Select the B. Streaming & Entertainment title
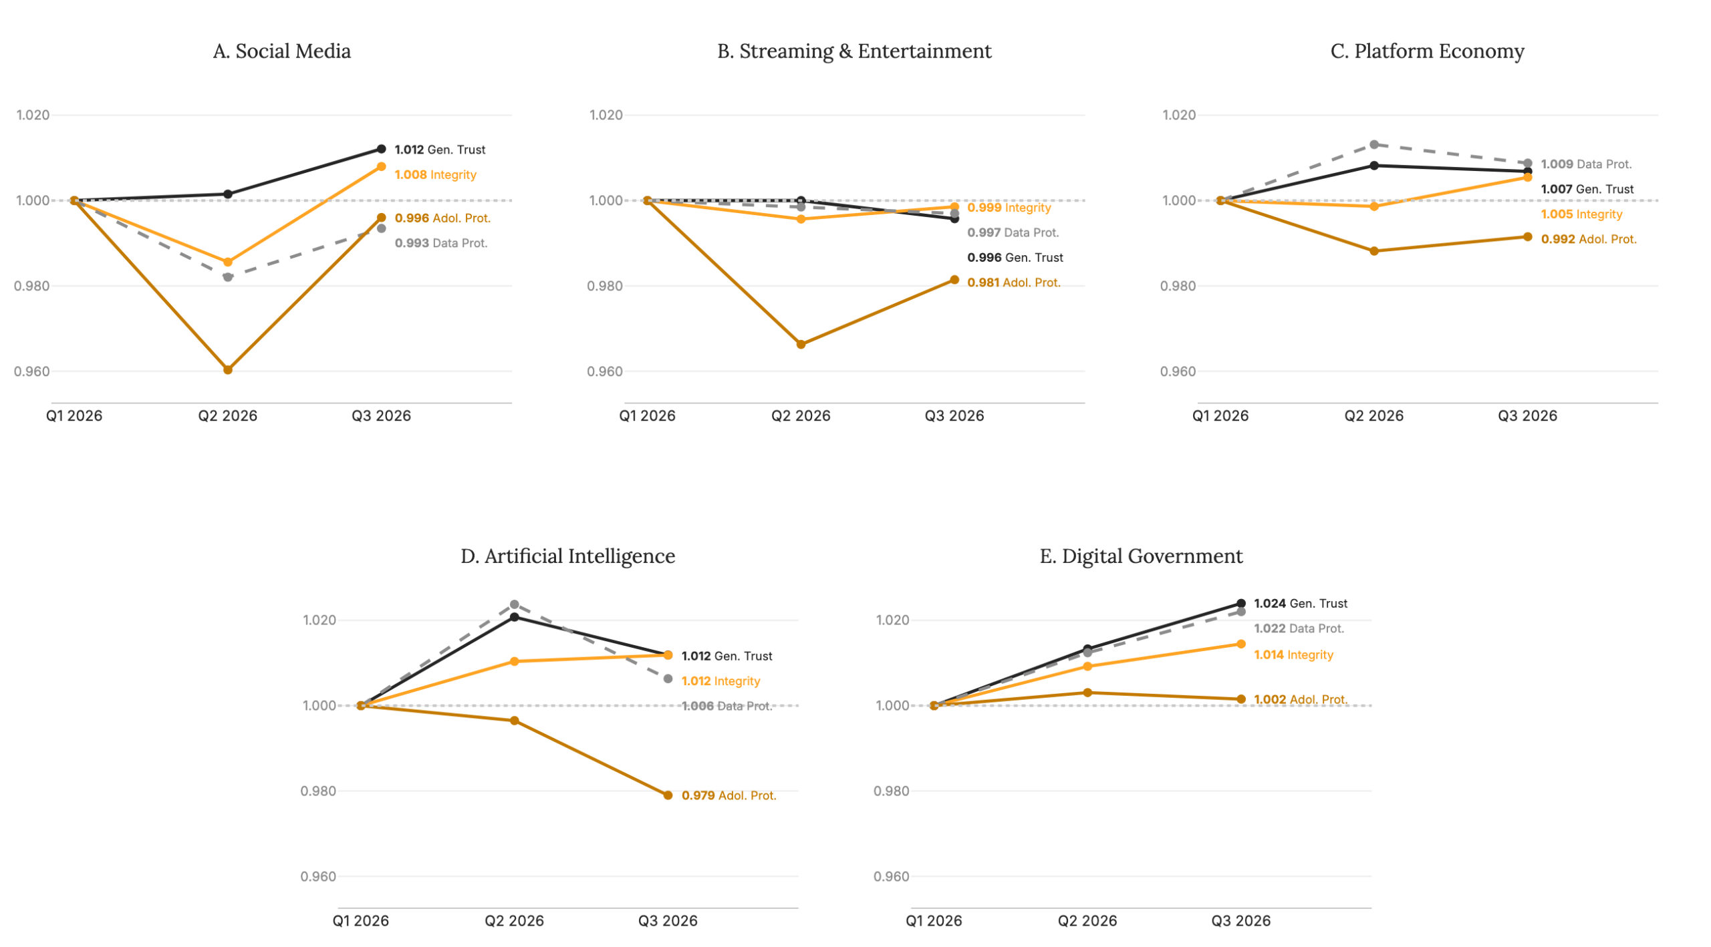Screen dimensions: 1711x947 click(853, 51)
